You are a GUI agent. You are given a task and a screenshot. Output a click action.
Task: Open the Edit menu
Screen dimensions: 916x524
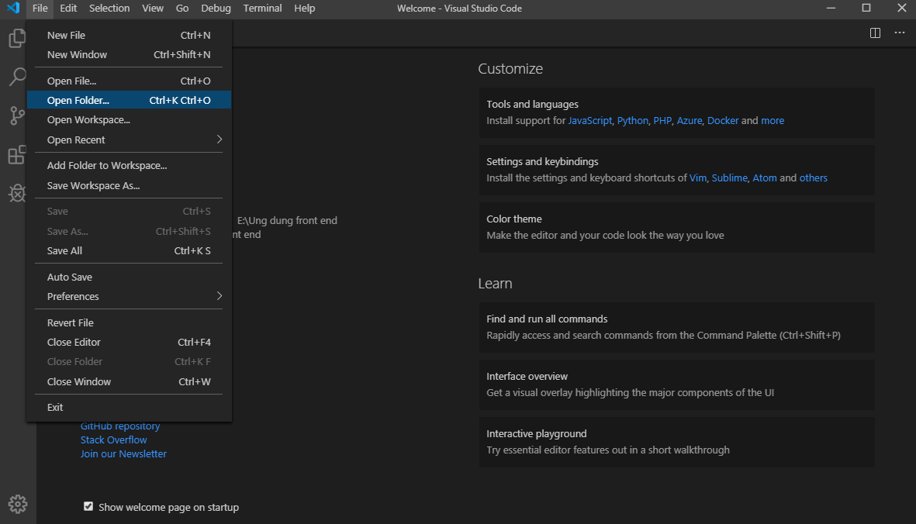coord(68,9)
